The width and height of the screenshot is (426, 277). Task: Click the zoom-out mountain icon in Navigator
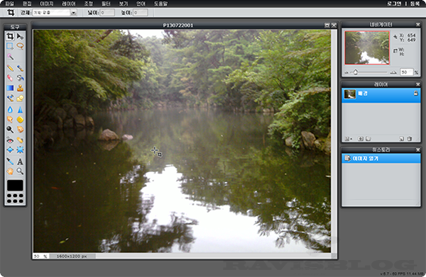(346, 72)
